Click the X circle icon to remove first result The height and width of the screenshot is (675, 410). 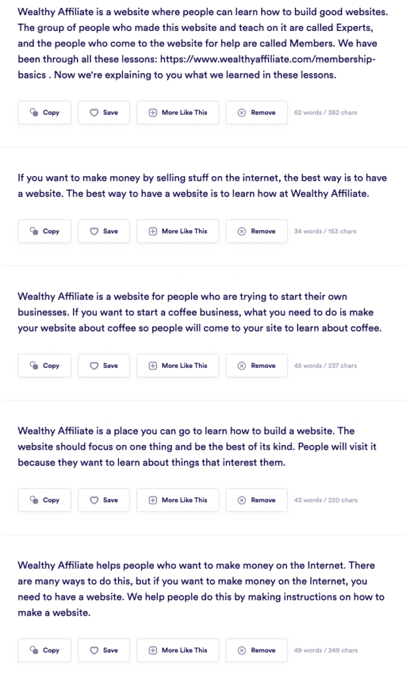242,113
